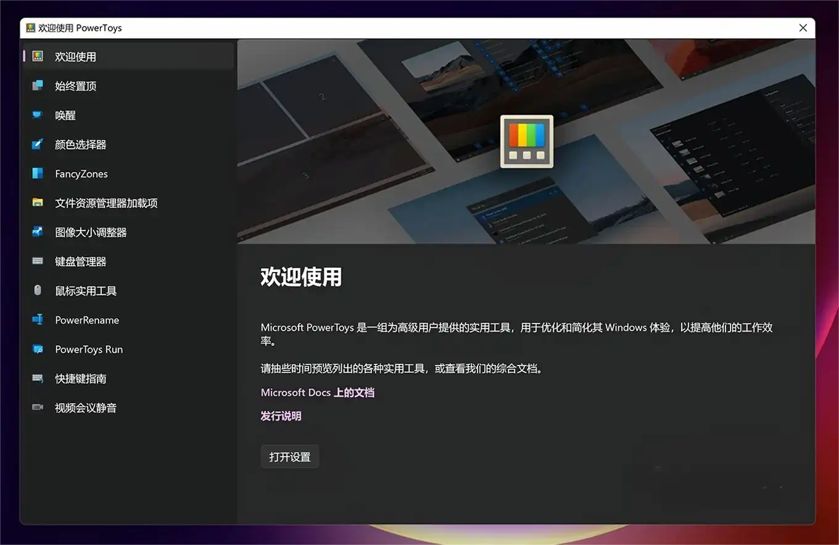Click the paragraph starting with Microsoft PowerToys 是一组

517,334
